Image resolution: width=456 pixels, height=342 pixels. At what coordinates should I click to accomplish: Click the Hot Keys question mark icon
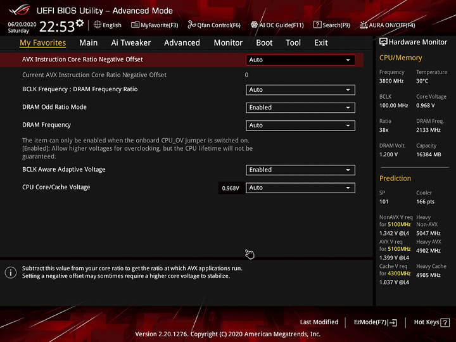click(445, 322)
